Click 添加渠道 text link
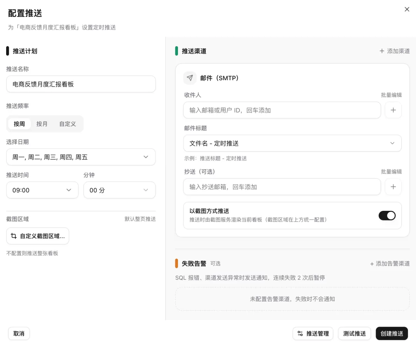The image size is (416, 345). coord(398,51)
